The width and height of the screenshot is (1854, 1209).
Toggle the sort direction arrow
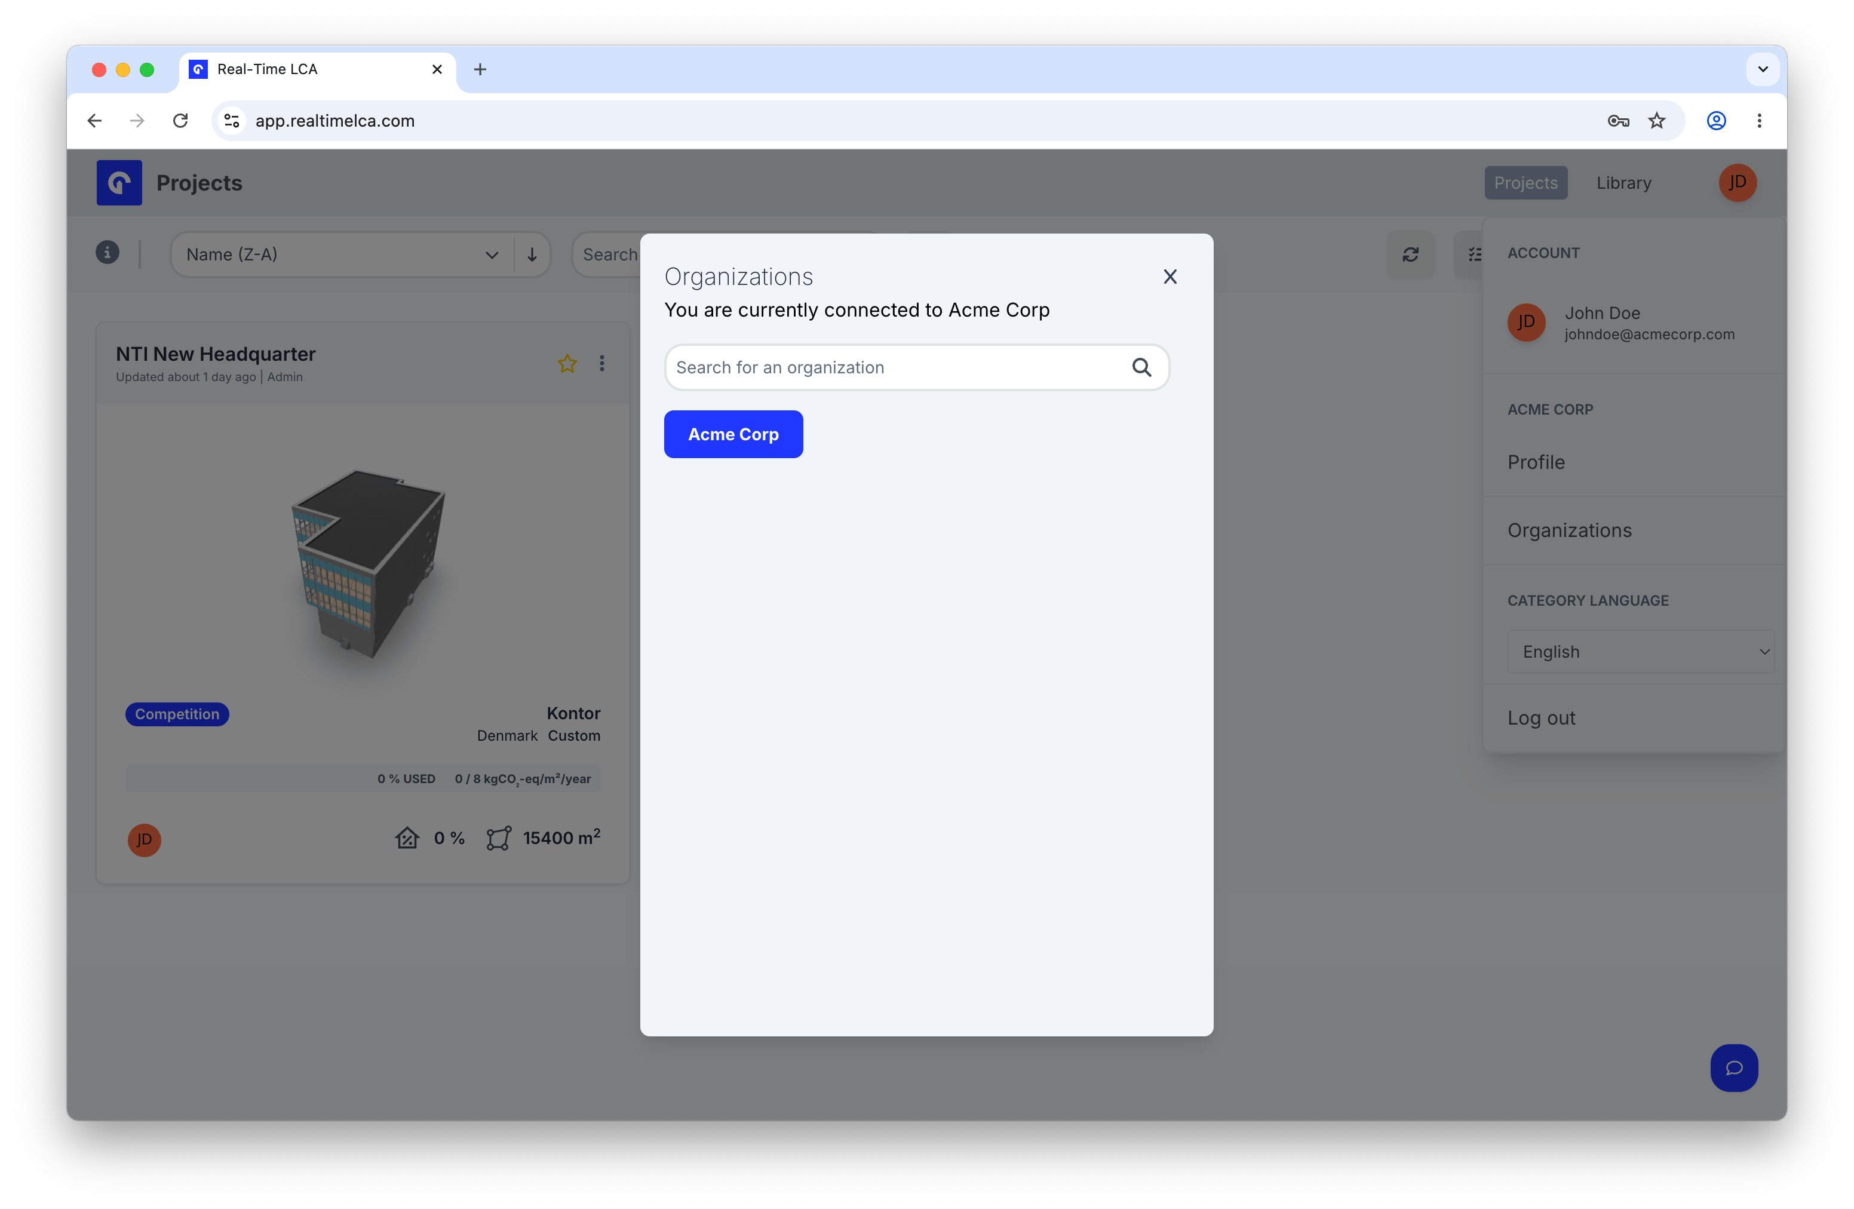pos(532,254)
